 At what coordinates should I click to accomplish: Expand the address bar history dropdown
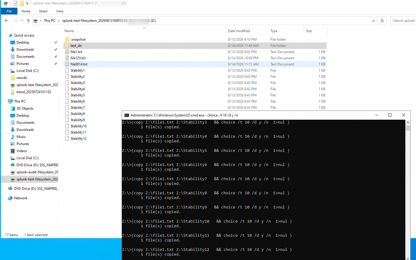coord(373,21)
